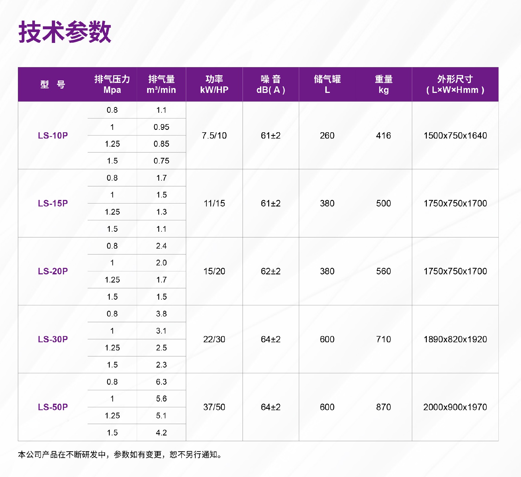The image size is (521, 477).
Task: Click the 外形尺寸 column header
Action: (455, 84)
